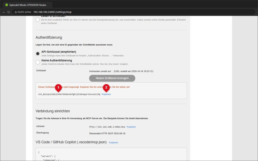Reload the page with the refresh icon
258x161 pixels.
9,12
